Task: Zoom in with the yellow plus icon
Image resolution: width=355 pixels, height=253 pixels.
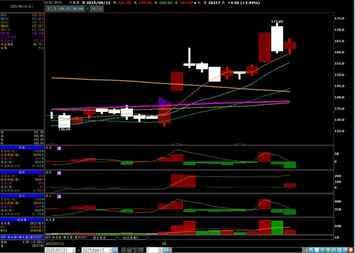Action: point(328,250)
